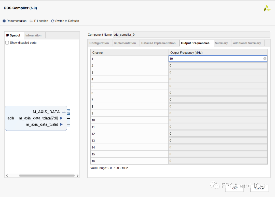Click Switch to Defaults
Screen dimensions: 275x197
coord(67,21)
